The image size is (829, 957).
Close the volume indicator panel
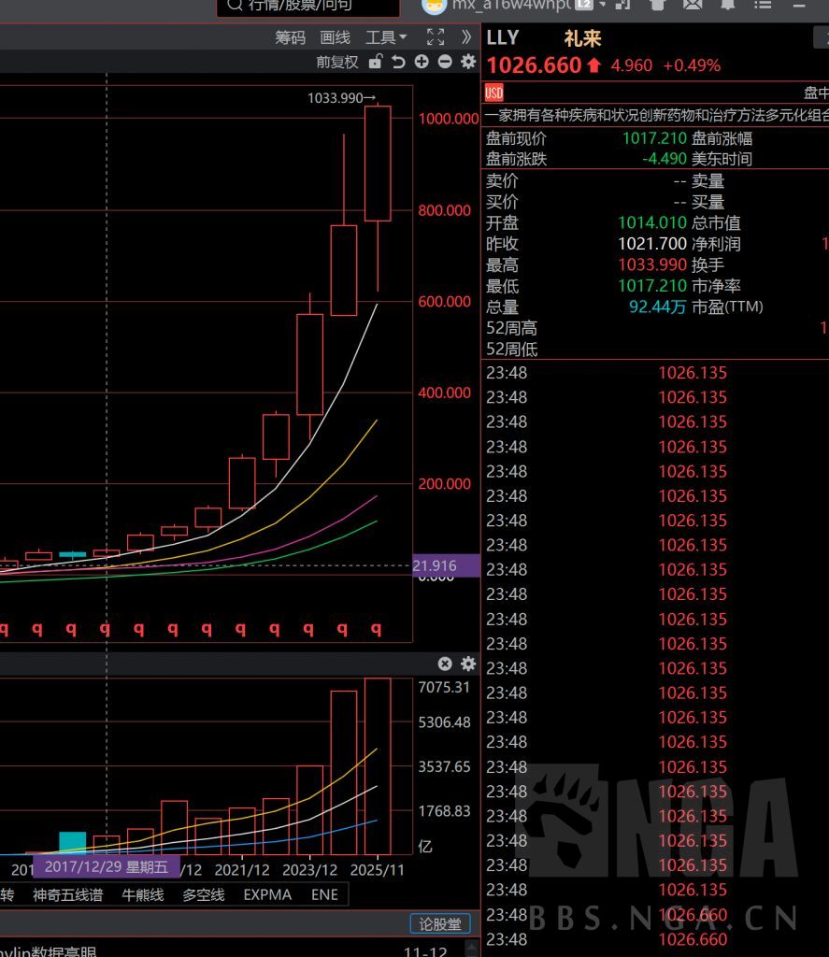(x=445, y=664)
